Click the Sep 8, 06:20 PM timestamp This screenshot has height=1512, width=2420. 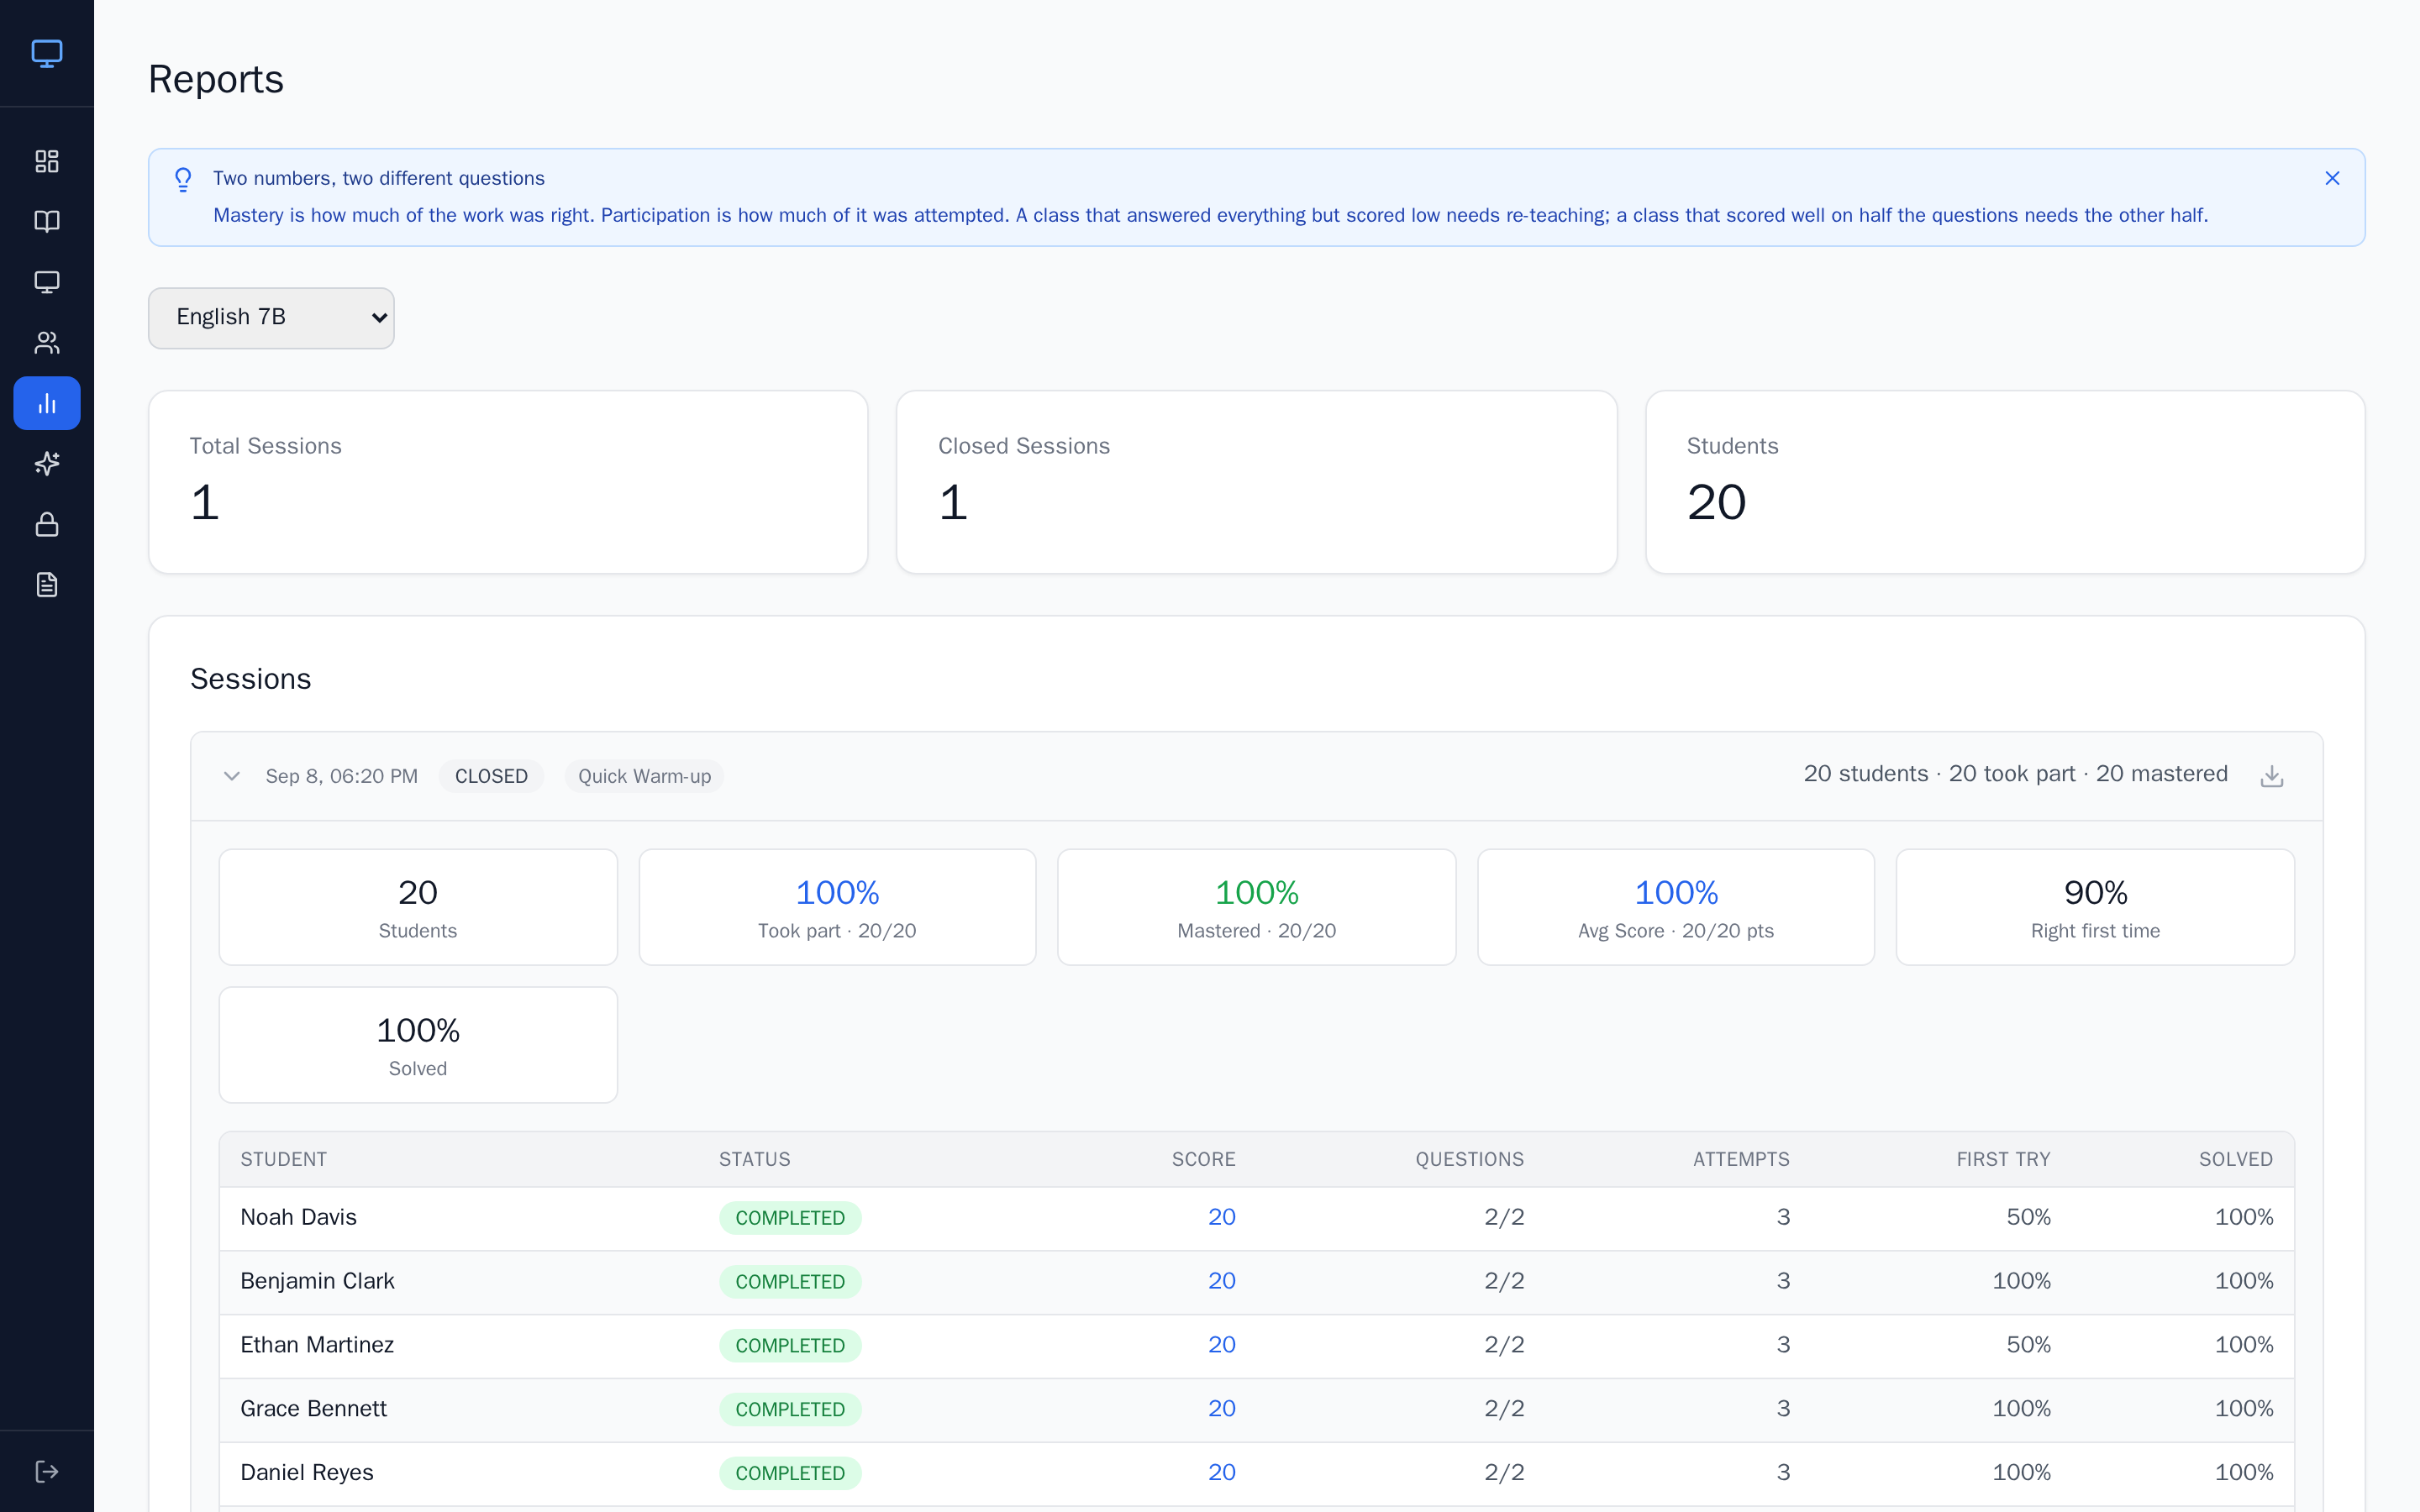[x=342, y=776]
